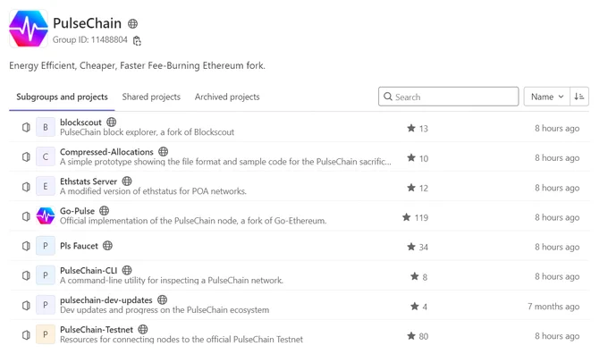Click the star icon for PulseChain-Testnet
Image resolution: width=608 pixels, height=354 pixels.
point(411,336)
